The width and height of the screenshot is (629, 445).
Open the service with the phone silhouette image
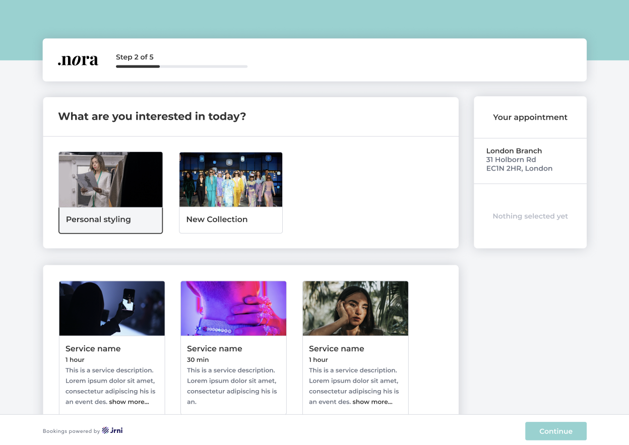point(112,308)
